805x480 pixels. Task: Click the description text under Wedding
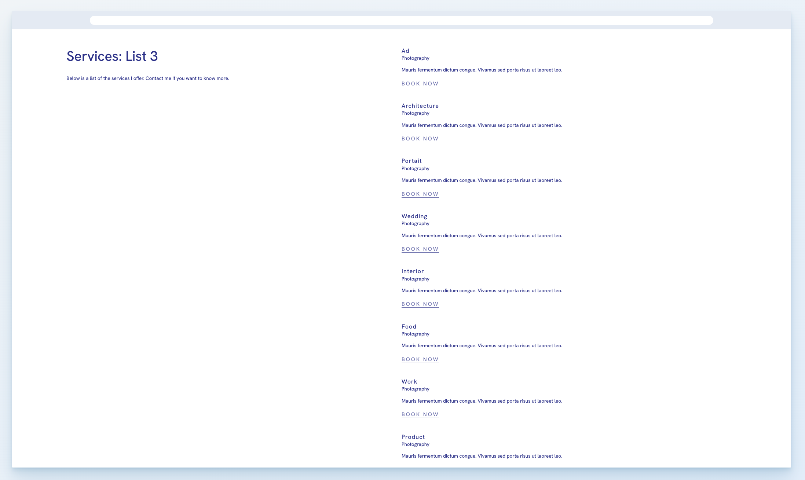482,235
